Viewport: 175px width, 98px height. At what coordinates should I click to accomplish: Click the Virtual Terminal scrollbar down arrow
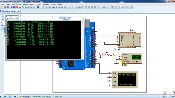pyautogui.click(x=83, y=58)
